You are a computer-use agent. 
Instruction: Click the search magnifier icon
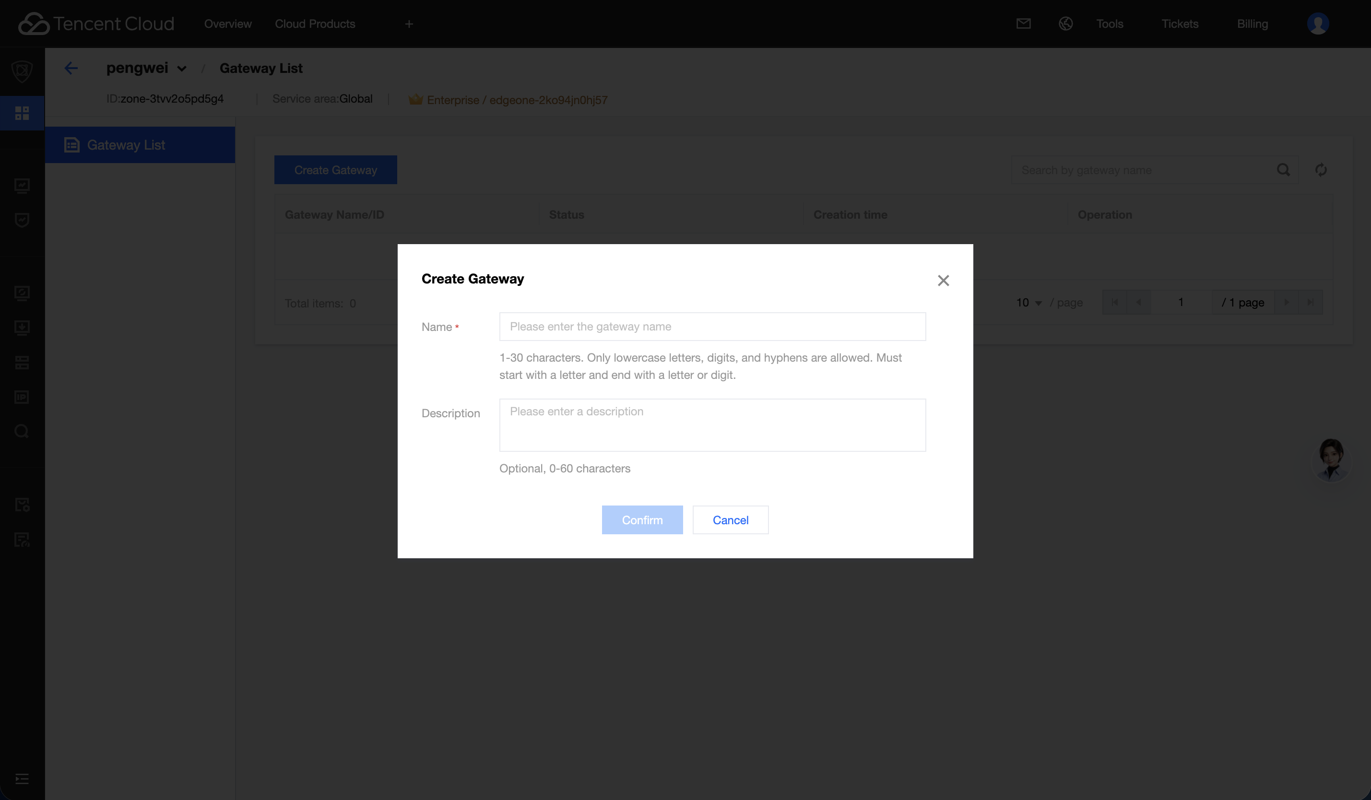point(1283,170)
